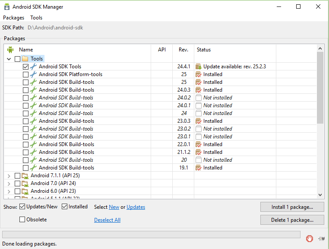Image resolution: width=329 pixels, height=249 pixels.
Task: Expand the Android 7.0 (API 24) group
Action: click(x=9, y=184)
